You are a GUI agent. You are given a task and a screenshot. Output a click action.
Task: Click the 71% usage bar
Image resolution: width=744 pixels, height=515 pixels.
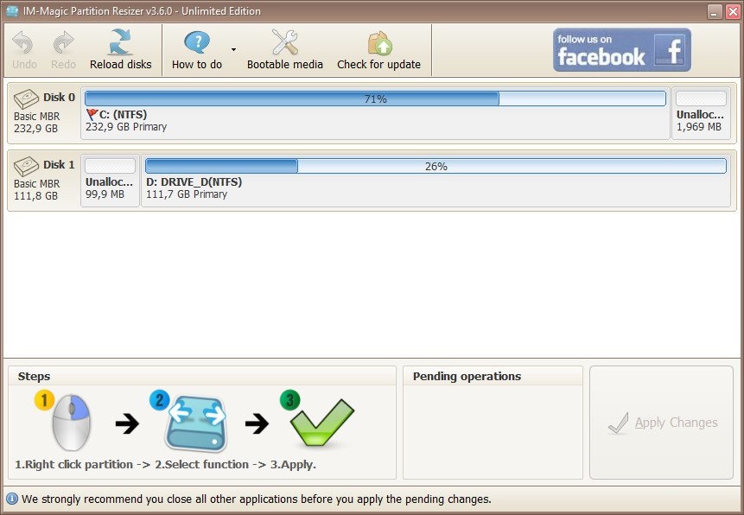coord(375,99)
